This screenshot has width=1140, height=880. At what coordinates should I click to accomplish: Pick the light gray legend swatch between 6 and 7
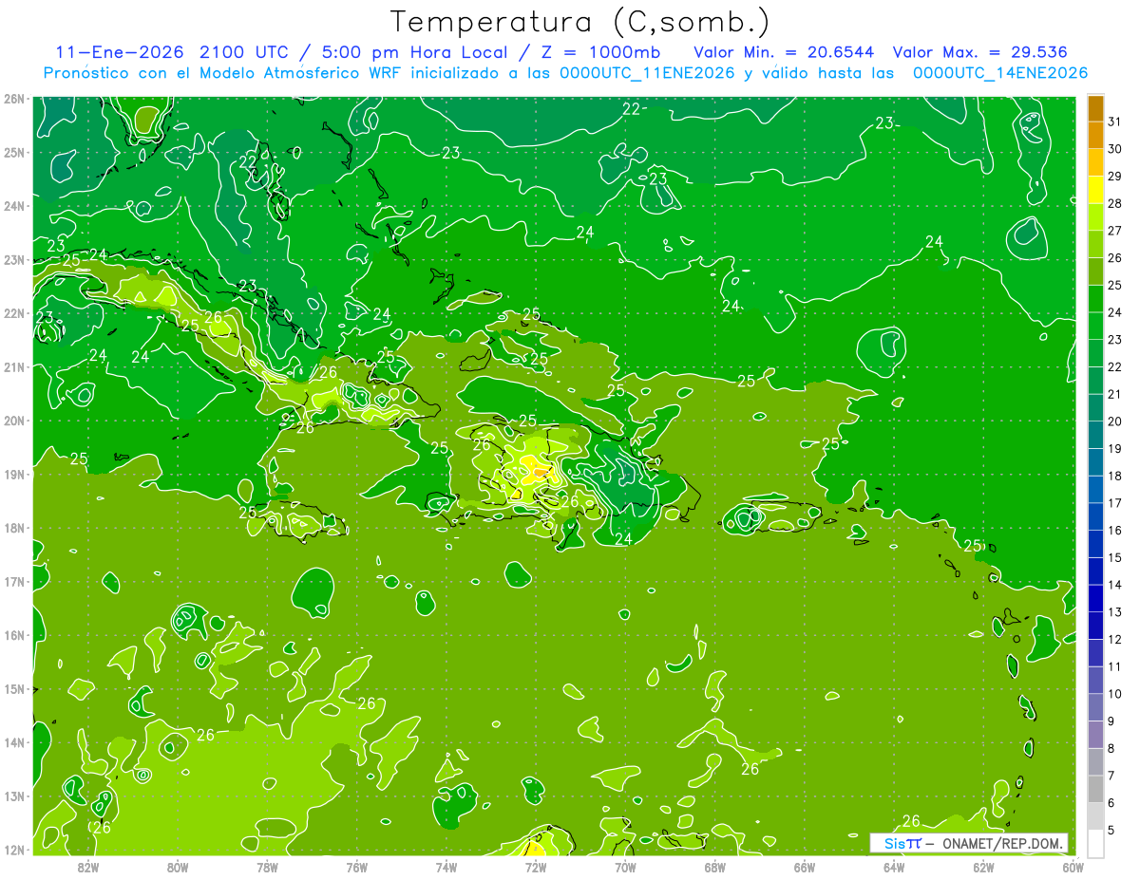pos(1095,789)
